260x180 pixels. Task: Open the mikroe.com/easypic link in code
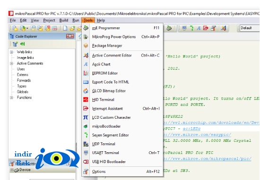point(197,135)
